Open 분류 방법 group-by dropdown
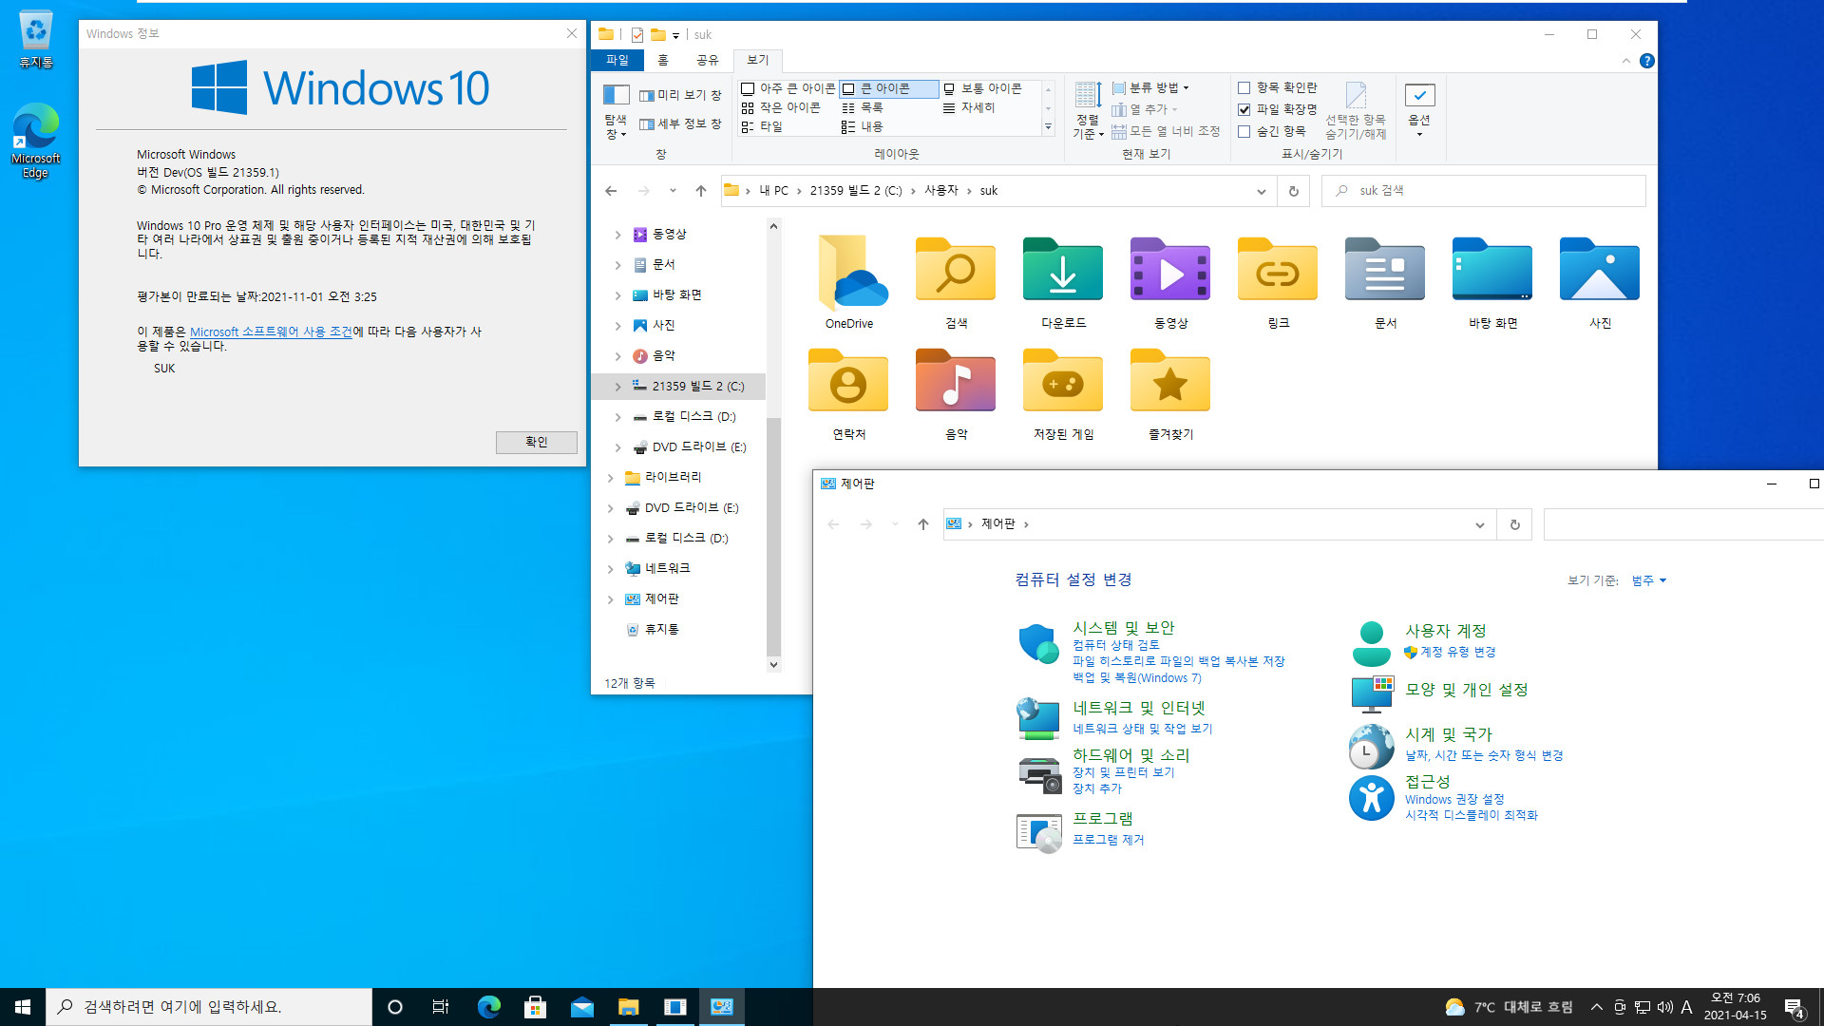This screenshot has width=1824, height=1026. (1150, 87)
